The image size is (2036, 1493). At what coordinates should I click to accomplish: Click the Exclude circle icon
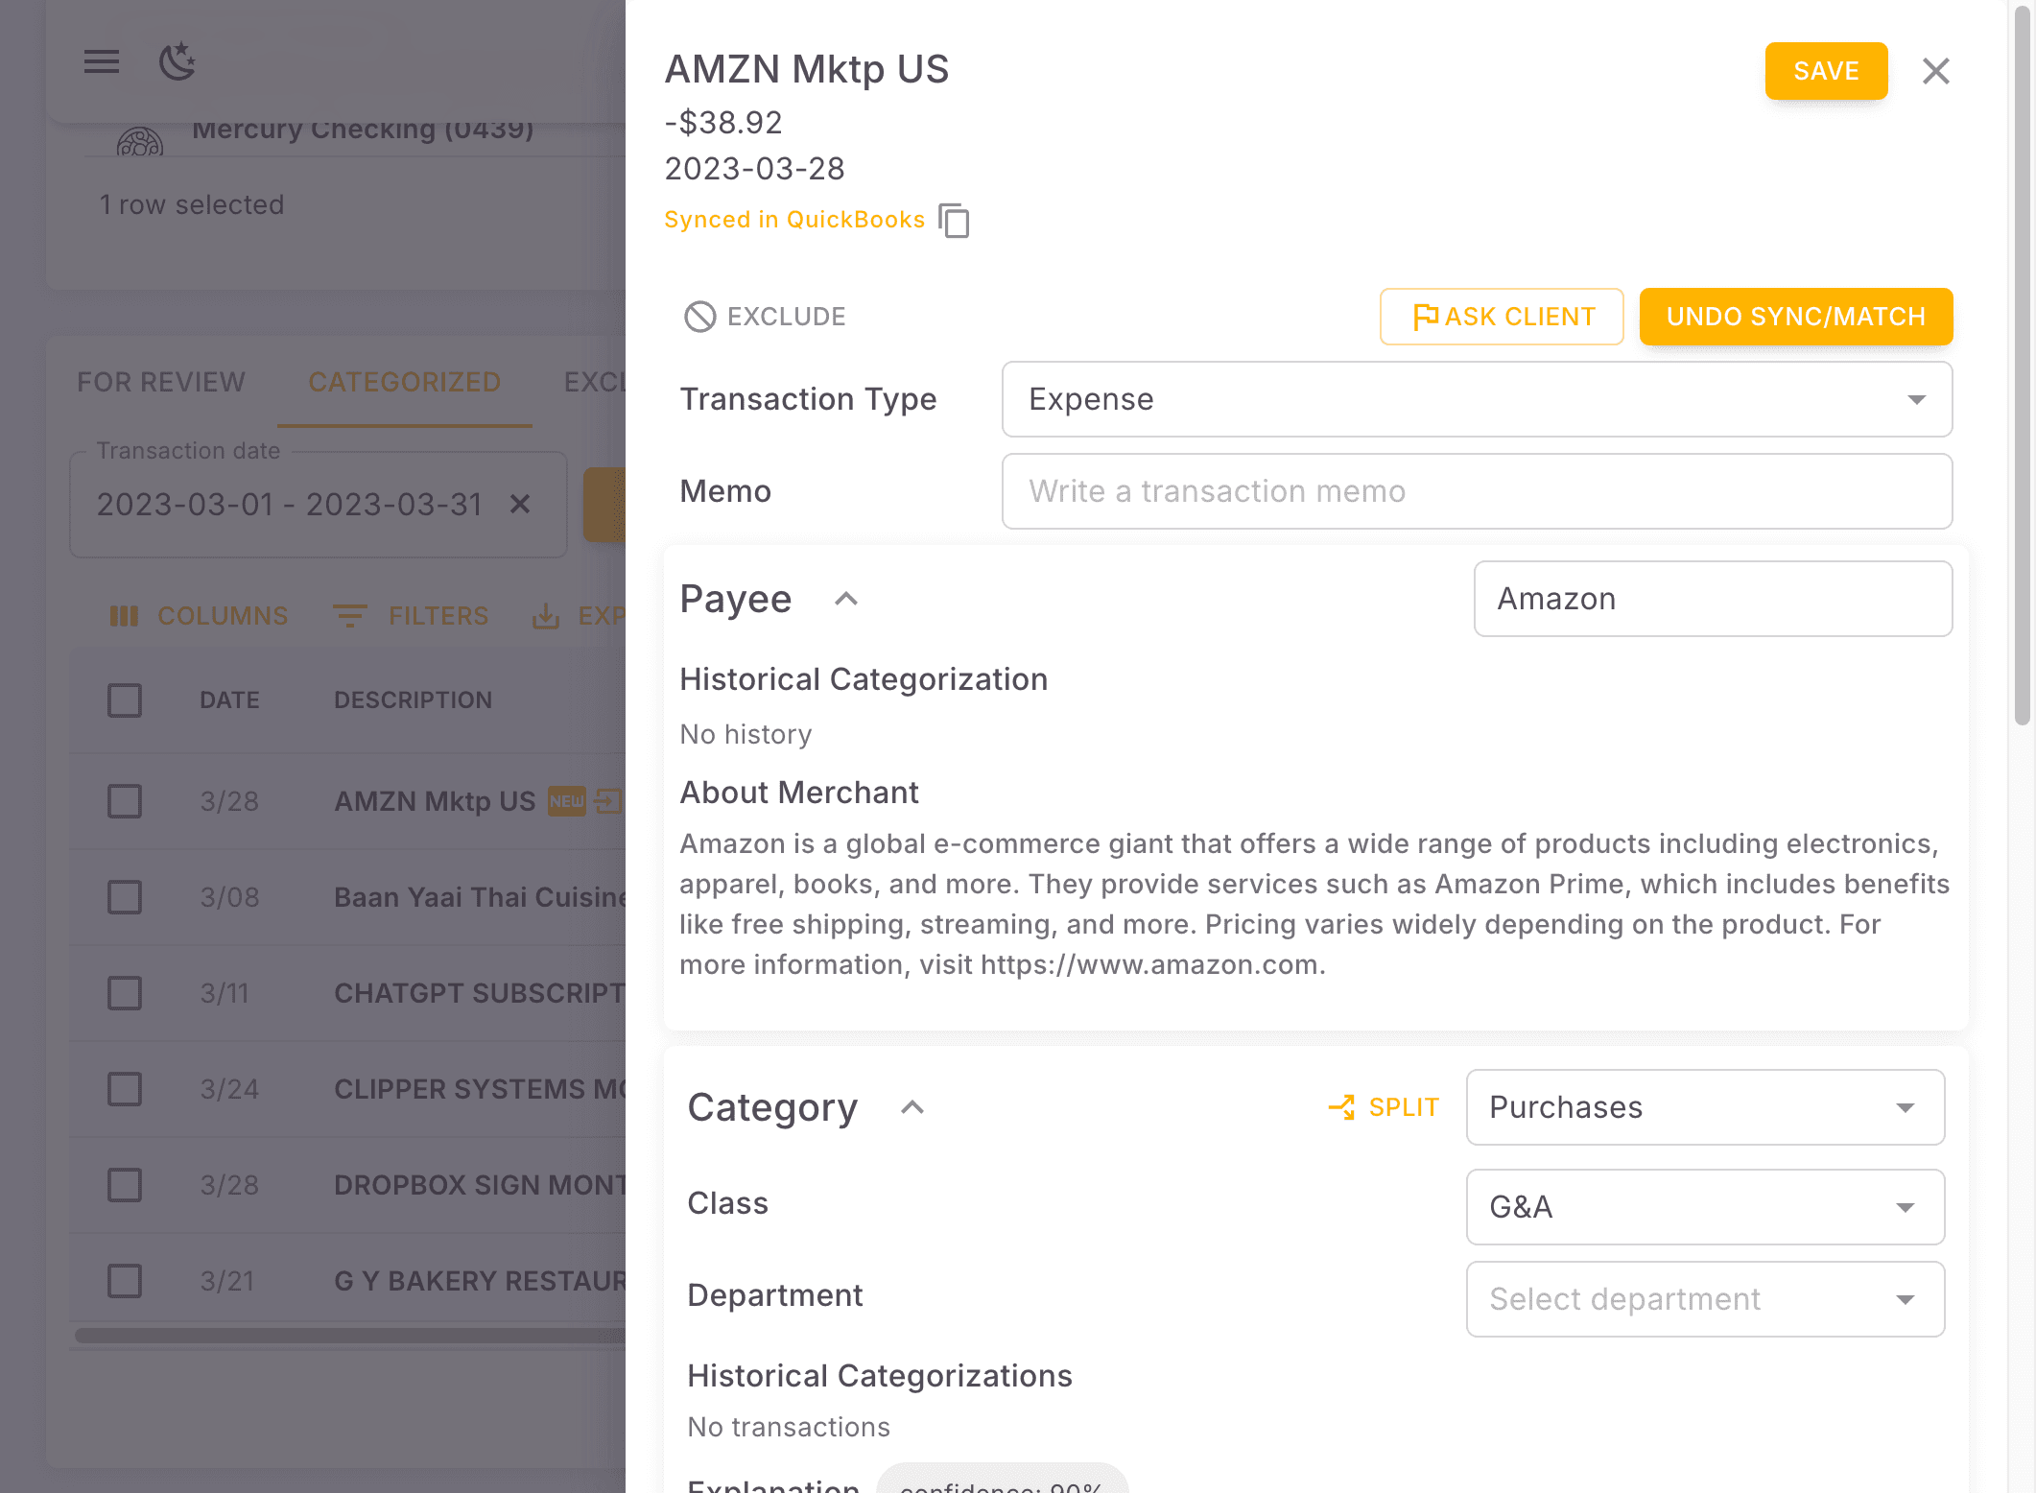click(x=701, y=316)
